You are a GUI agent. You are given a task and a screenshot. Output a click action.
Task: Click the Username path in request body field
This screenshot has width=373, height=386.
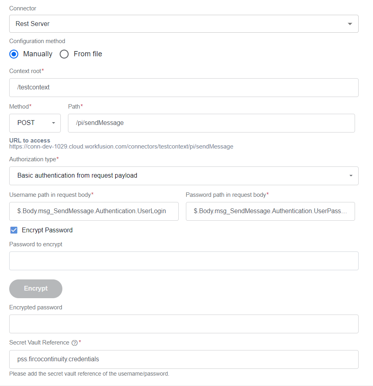94,211
